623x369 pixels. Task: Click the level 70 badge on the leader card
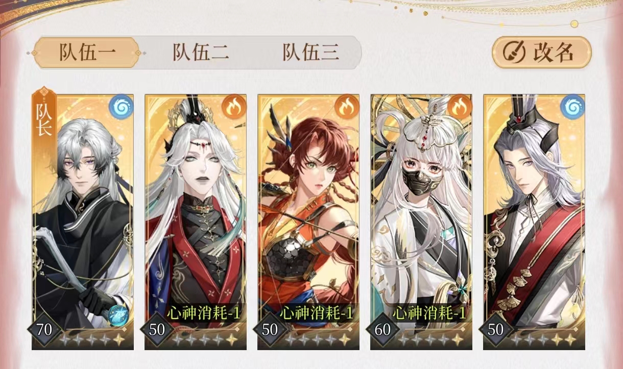44,329
